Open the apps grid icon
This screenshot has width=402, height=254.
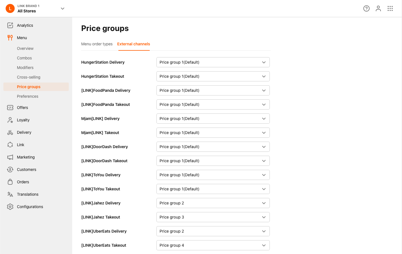[x=390, y=8]
